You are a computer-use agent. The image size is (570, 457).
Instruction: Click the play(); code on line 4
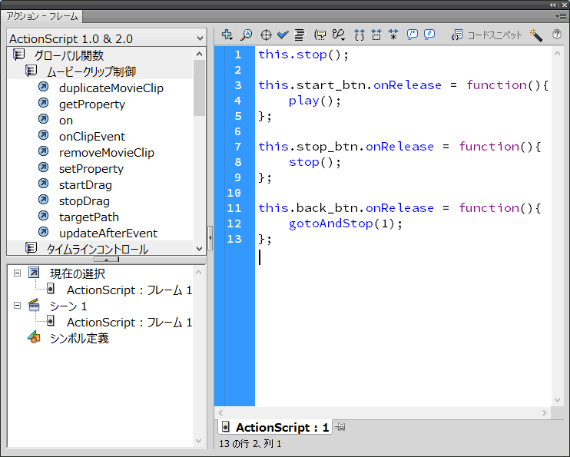[314, 101]
